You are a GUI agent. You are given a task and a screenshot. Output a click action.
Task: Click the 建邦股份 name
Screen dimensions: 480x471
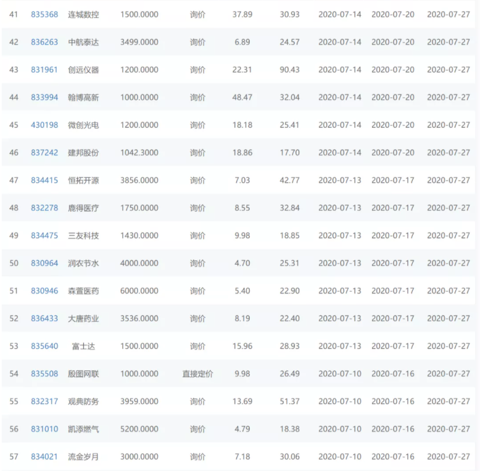(x=83, y=153)
